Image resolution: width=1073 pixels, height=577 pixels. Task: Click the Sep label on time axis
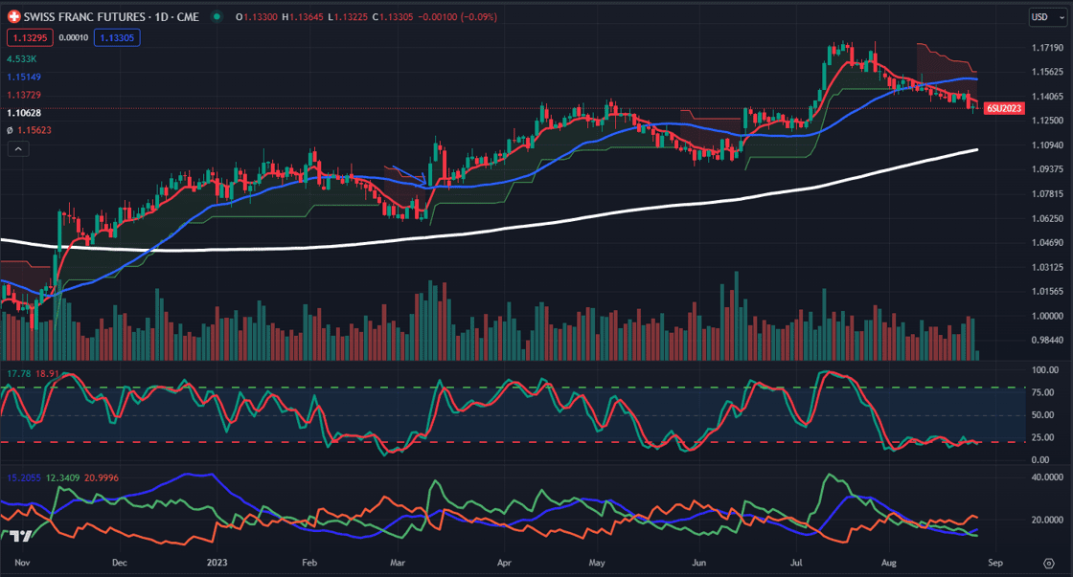(x=995, y=563)
